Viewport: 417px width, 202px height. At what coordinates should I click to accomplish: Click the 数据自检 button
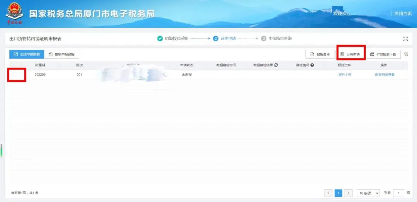coord(320,54)
